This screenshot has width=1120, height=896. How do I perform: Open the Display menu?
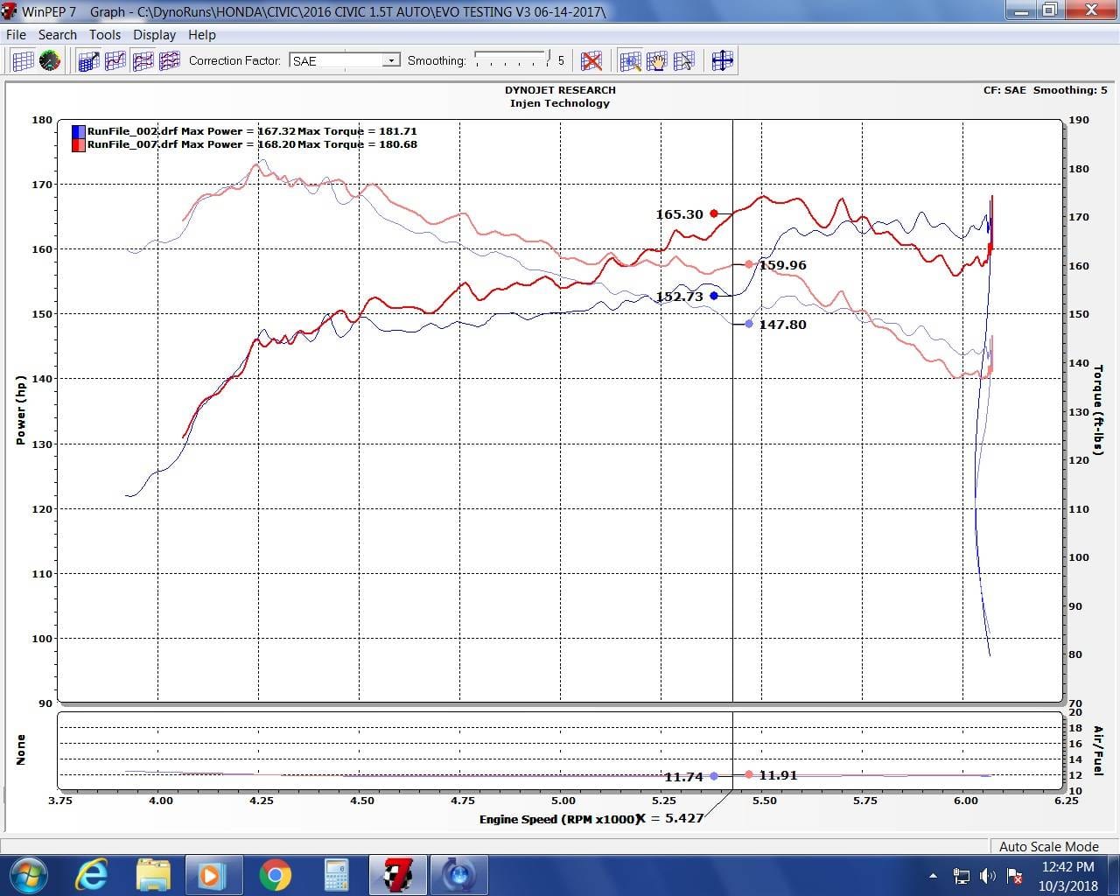pos(155,34)
